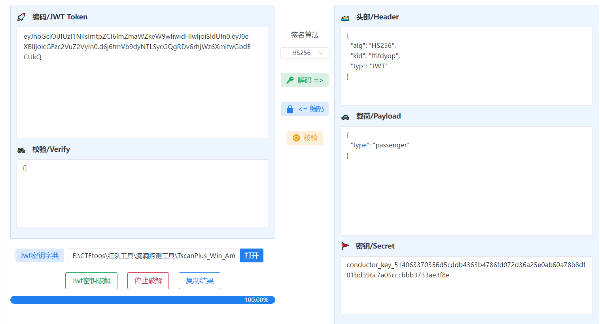Click the 编码/JWT Token heading
Viewport: 600px width, 324px height.
[x=60, y=17]
